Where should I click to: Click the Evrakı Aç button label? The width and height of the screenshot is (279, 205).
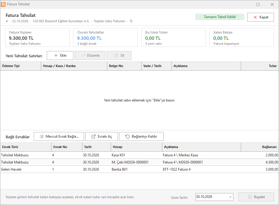105,136
